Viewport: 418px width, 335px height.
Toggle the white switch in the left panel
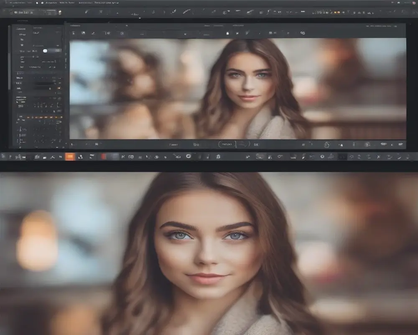[x=45, y=51]
